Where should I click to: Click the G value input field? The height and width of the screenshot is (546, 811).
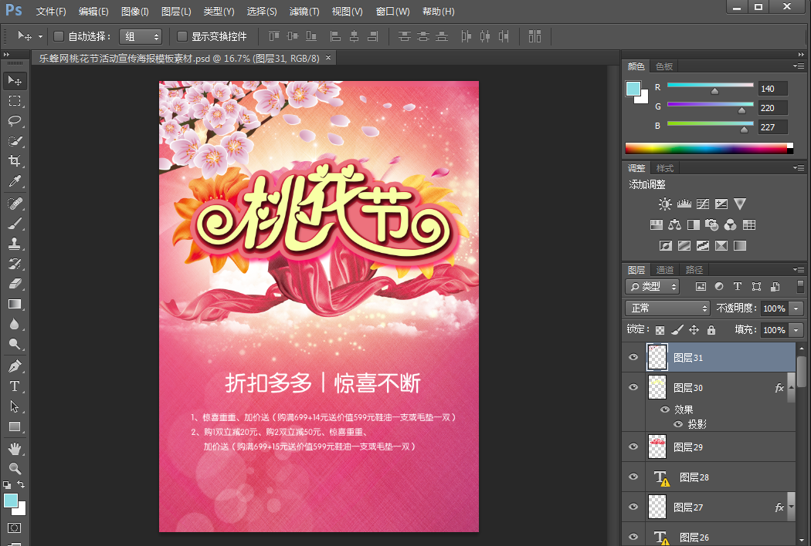coord(772,108)
